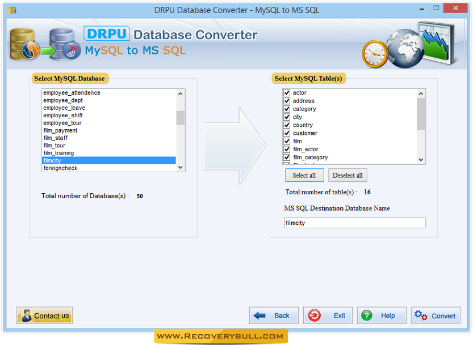473x345 pixels.
Task: Click the DRPU logo
Action: pyautogui.click(x=107, y=33)
